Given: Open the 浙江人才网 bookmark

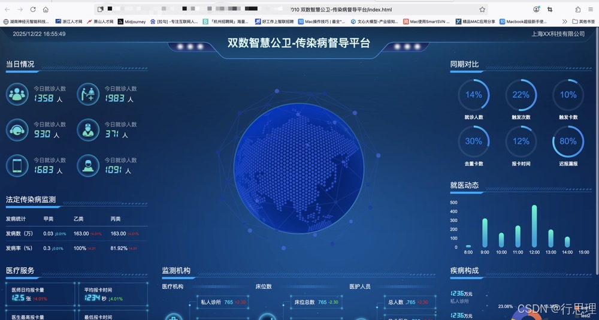Looking at the screenshot, I should (x=69, y=22).
